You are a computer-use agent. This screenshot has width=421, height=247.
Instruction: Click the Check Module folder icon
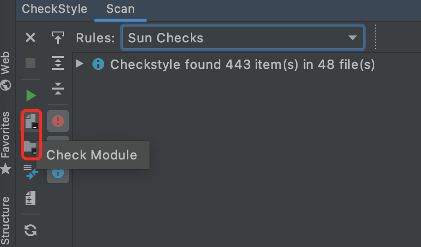[x=30, y=148]
